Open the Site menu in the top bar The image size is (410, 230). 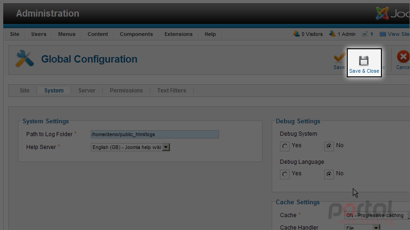(x=15, y=34)
